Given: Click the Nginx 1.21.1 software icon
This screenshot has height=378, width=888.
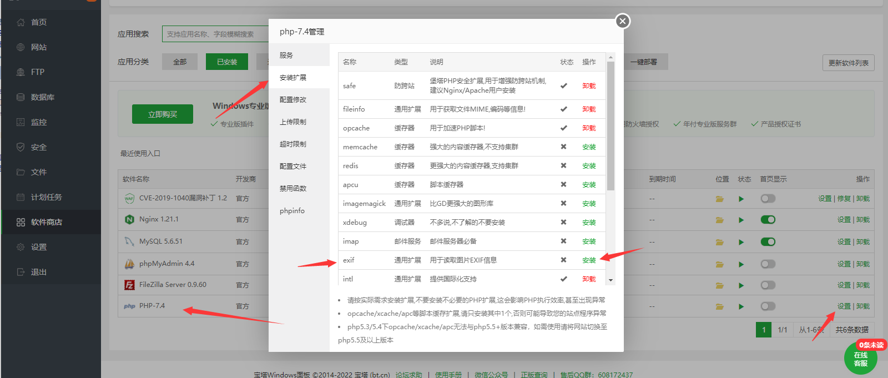Looking at the screenshot, I should click(x=129, y=220).
